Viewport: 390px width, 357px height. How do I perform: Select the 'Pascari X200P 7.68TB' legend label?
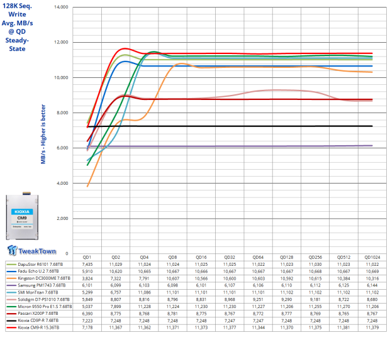(x=38, y=314)
